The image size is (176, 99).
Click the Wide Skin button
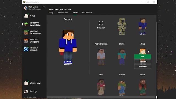pyautogui.click(x=142, y=67)
